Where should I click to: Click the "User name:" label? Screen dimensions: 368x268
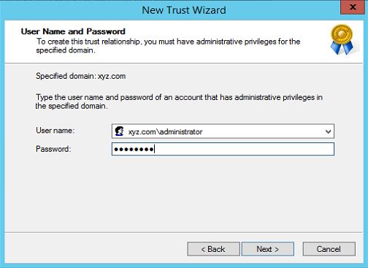(x=55, y=131)
